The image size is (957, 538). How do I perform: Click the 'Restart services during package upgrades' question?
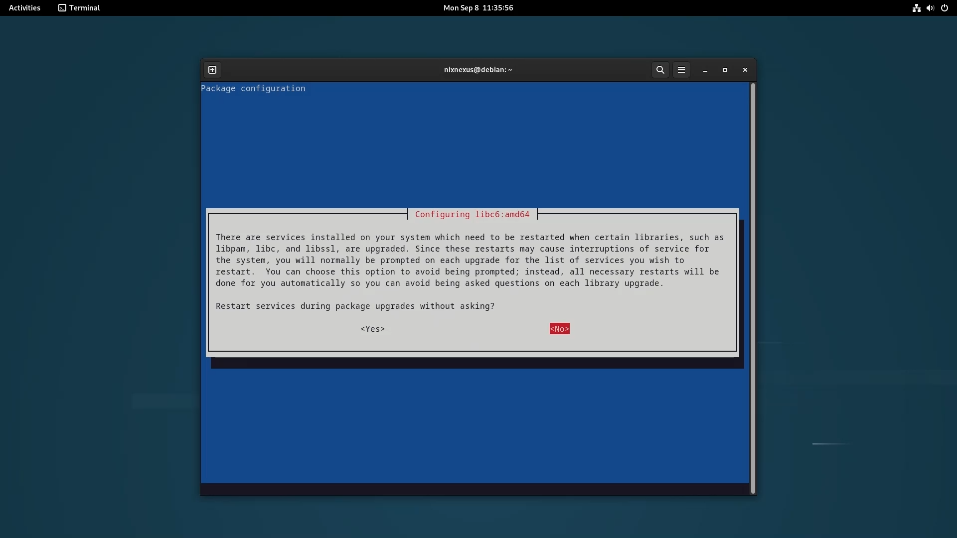point(355,306)
